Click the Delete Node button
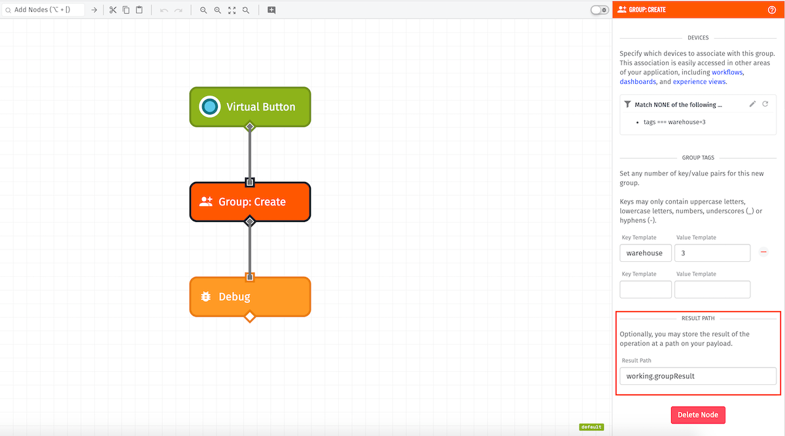 click(x=698, y=414)
